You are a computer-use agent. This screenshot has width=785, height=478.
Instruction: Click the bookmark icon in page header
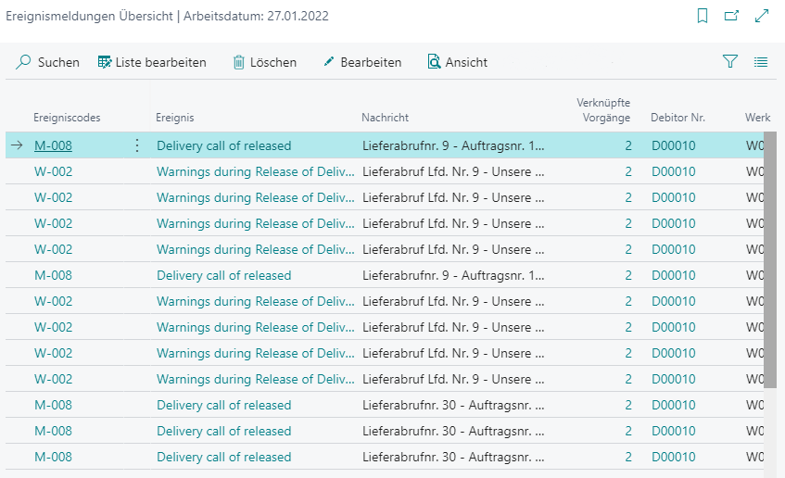(703, 16)
